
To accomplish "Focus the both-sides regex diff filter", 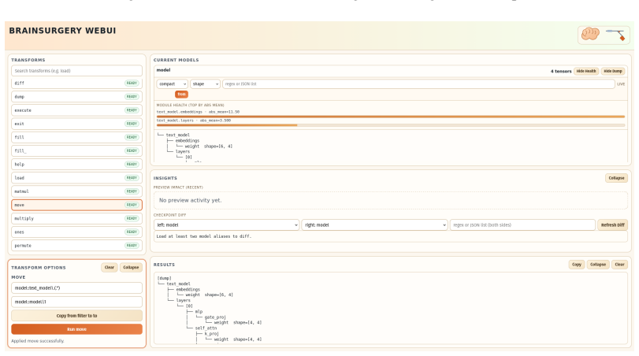I will click(522, 224).
